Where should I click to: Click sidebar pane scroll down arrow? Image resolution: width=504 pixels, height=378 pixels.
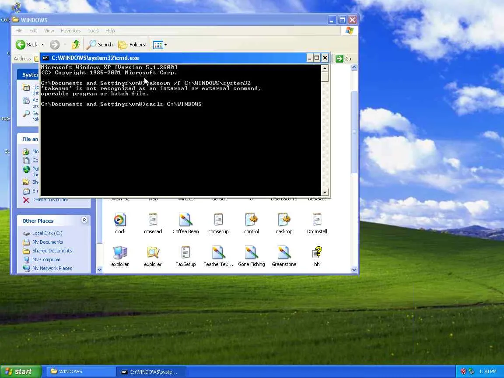pyautogui.click(x=100, y=269)
